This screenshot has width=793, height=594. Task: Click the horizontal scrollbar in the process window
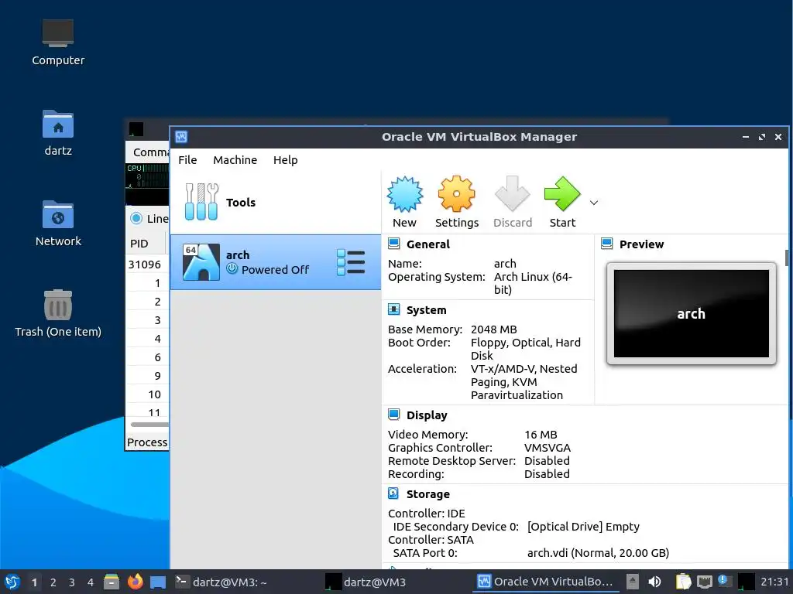[x=149, y=425]
